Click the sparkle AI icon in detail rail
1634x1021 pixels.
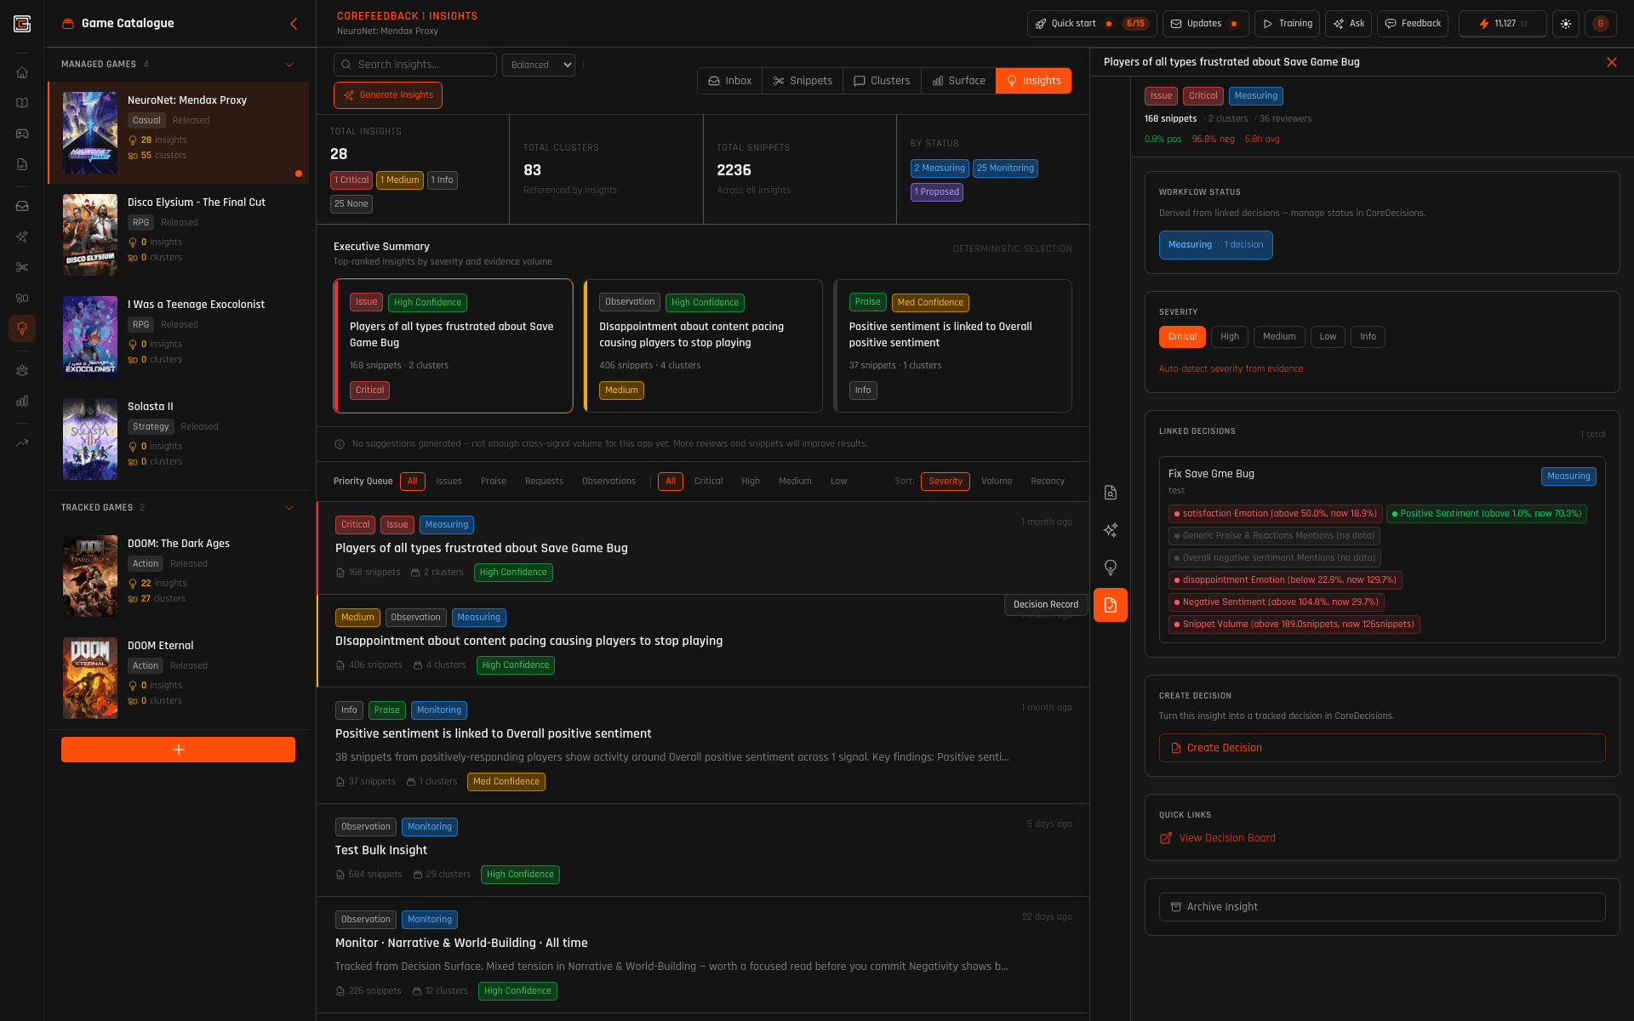(1111, 530)
